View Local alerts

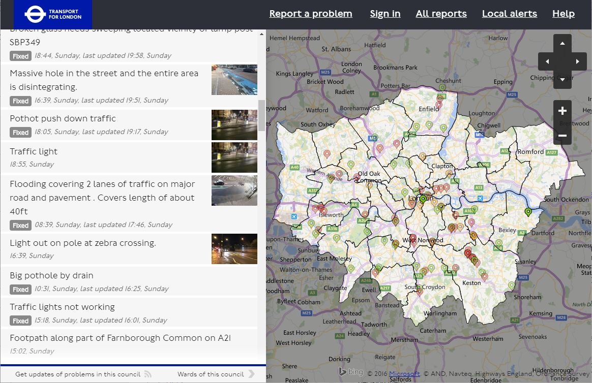pos(509,14)
